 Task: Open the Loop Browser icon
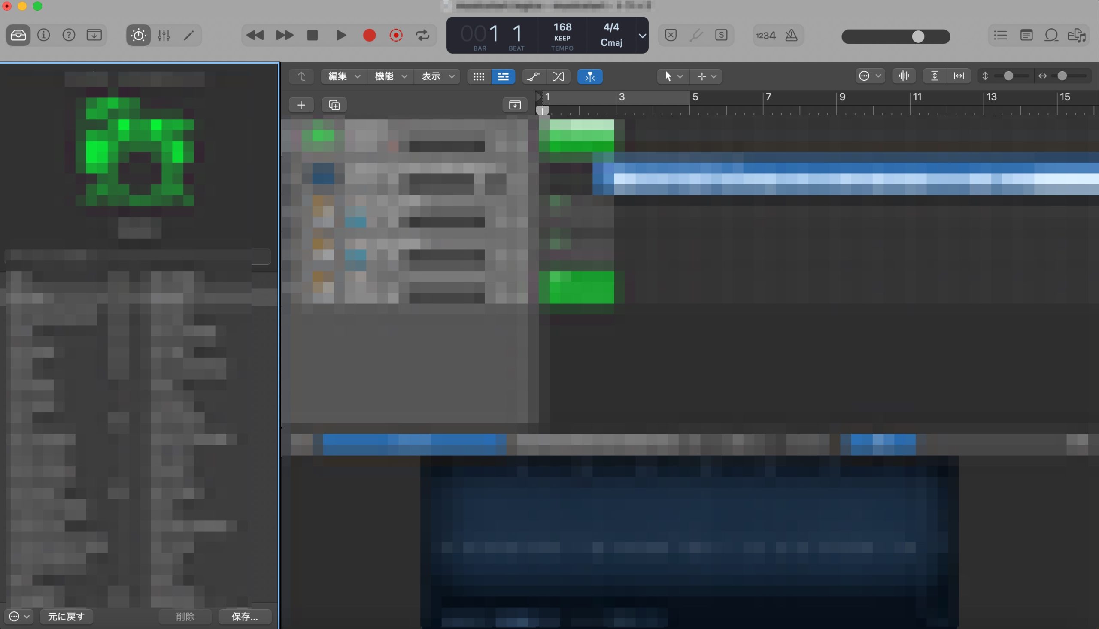pos(1051,35)
